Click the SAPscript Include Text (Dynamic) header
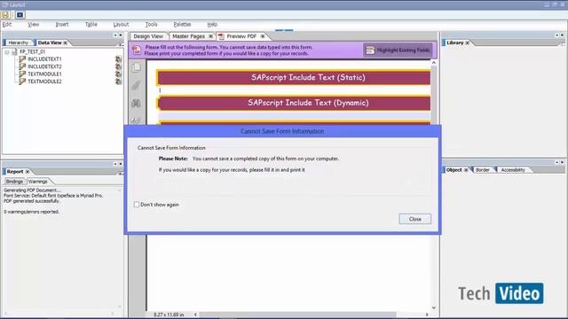This screenshot has height=319, width=568. coord(294,103)
